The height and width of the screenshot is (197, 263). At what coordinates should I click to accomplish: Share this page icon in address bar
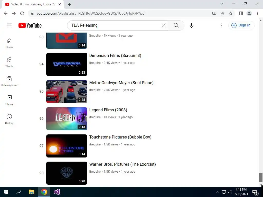click(222, 13)
